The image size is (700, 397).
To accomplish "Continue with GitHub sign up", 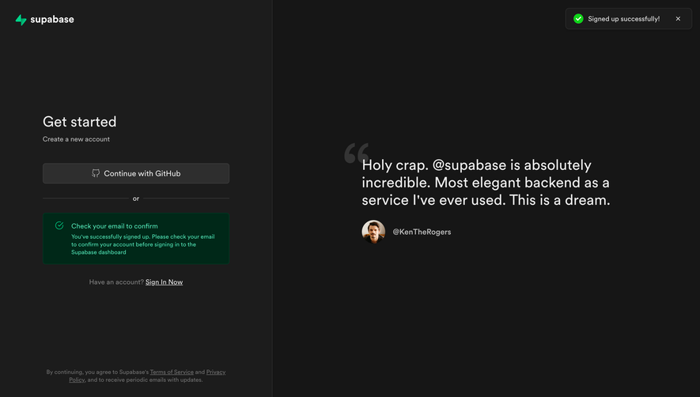I will [x=136, y=173].
